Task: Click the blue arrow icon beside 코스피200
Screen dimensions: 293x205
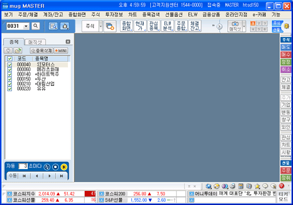Action: point(101,194)
